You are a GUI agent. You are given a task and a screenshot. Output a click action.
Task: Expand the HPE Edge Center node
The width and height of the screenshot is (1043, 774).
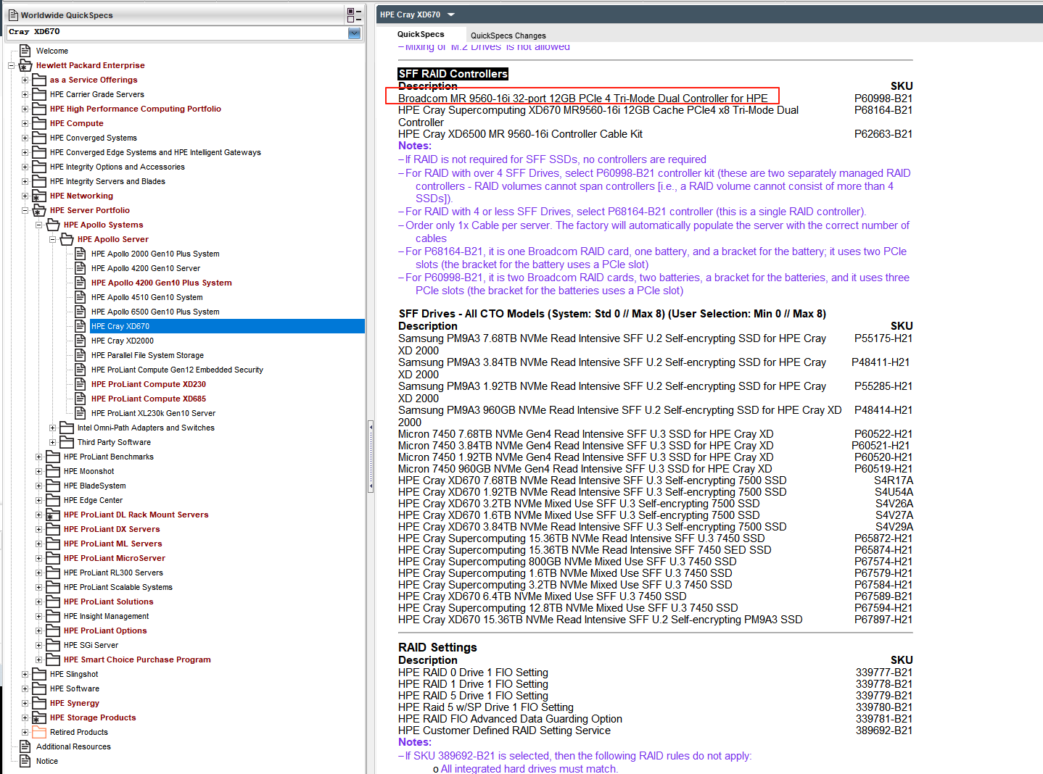coord(38,500)
